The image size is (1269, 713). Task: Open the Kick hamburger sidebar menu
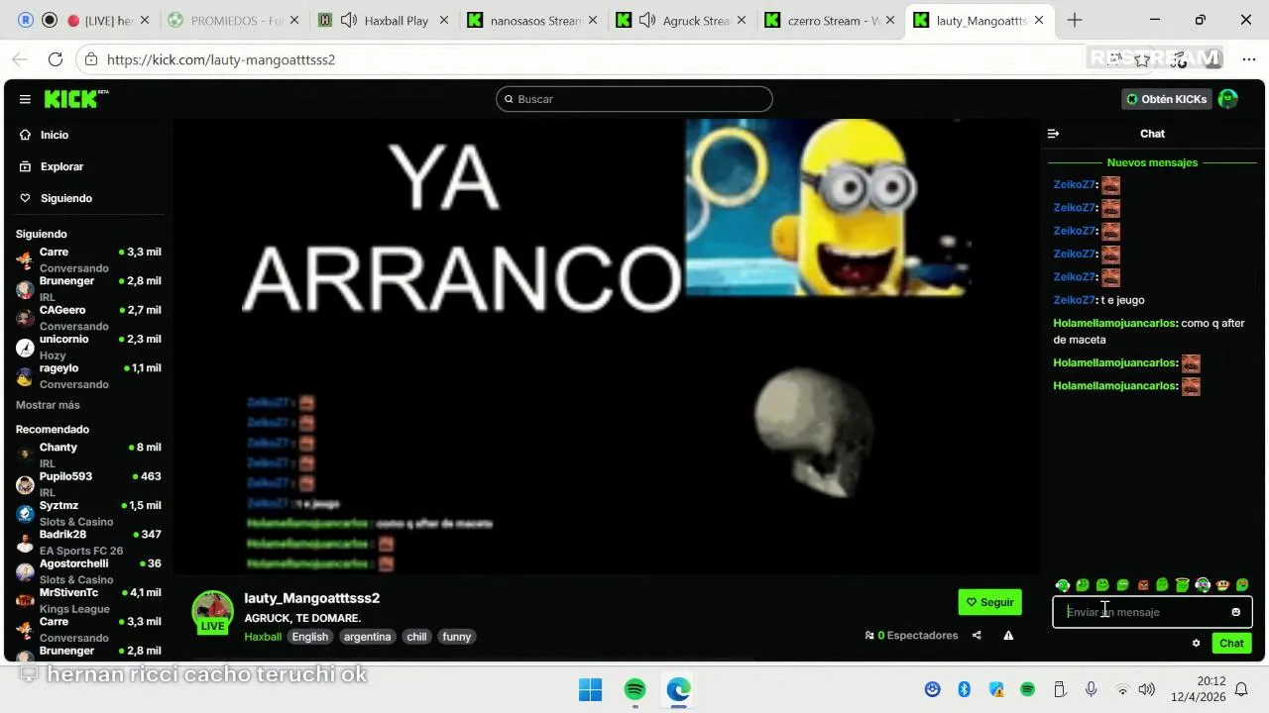(25, 99)
